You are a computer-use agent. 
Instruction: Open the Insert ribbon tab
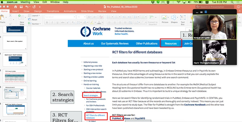(x=15, y=11)
